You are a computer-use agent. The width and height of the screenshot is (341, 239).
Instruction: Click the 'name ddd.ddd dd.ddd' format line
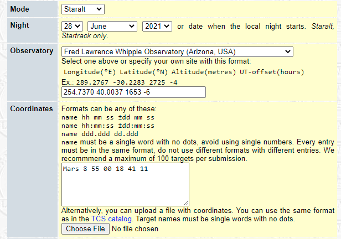[100, 133]
